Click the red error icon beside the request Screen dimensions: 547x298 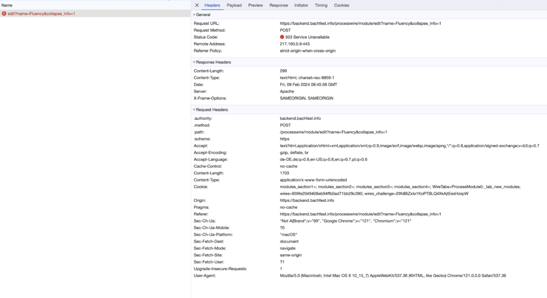[4, 14]
